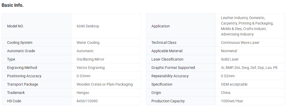286x107 pixels.
Task: Select the Oscillating Mirror value
Action: (91, 59)
